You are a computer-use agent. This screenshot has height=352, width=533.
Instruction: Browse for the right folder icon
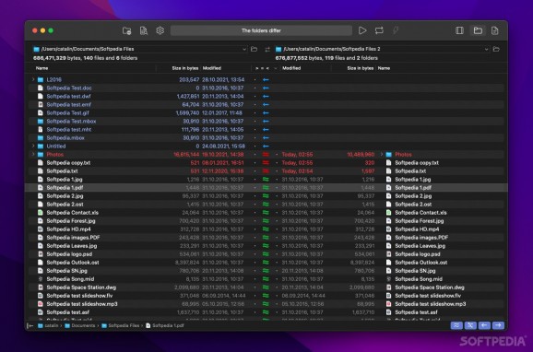click(496, 49)
